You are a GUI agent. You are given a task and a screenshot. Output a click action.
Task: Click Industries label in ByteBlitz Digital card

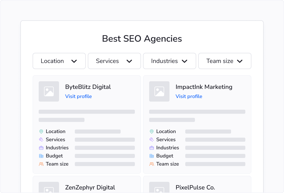(x=57, y=148)
